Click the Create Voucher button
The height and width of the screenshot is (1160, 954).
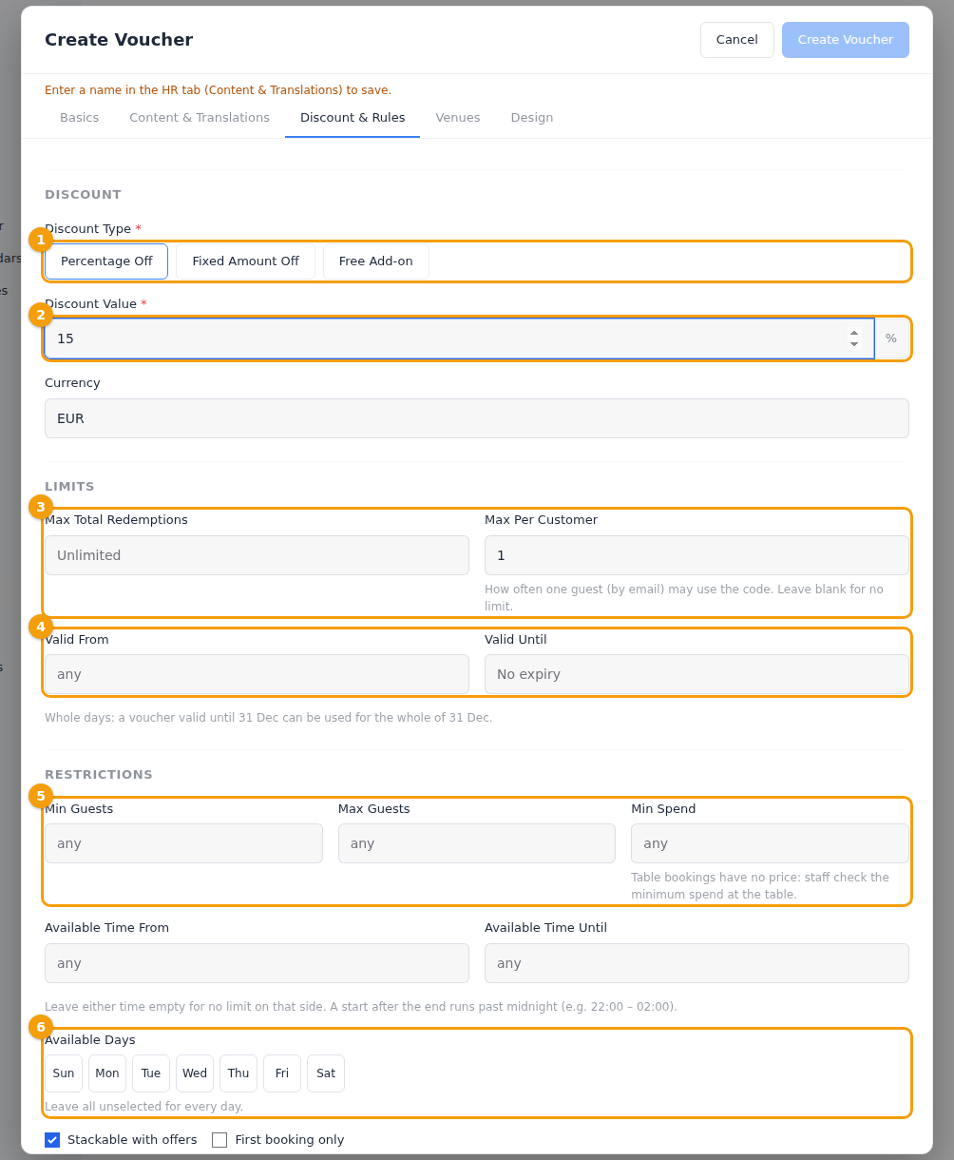[x=846, y=40]
